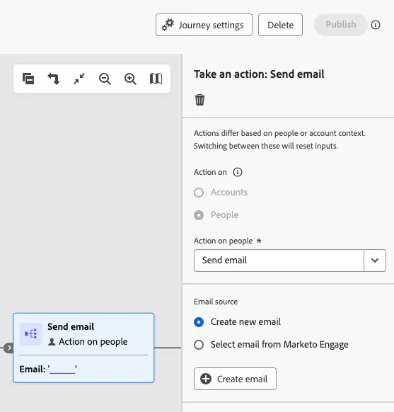Click the Create email button

[235, 379]
